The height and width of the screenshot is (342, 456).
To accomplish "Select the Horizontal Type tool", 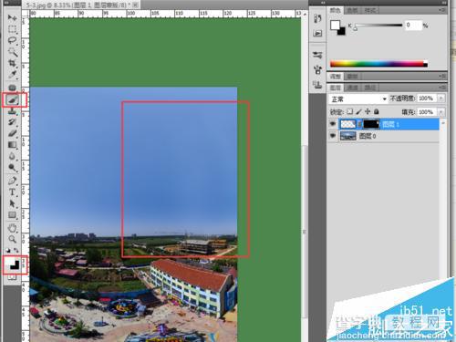I will pyautogui.click(x=12, y=192).
